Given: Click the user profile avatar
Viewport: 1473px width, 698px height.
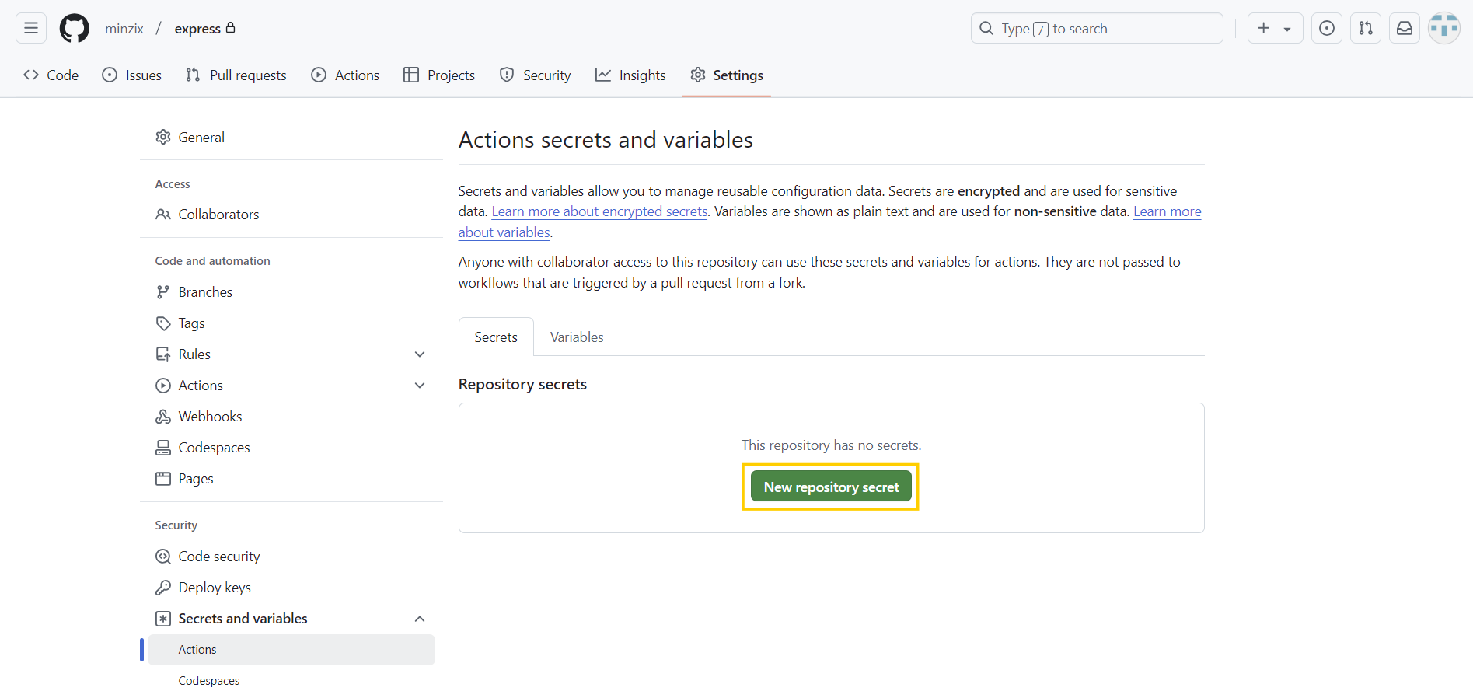Looking at the screenshot, I should coord(1444,29).
